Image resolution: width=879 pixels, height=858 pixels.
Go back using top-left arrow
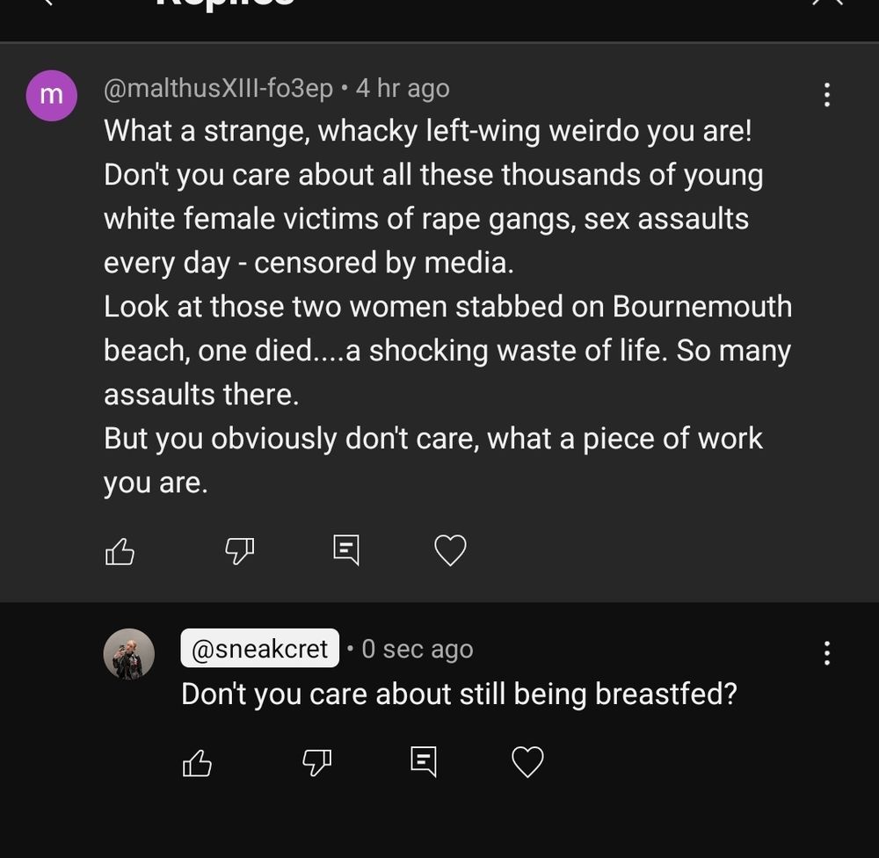(x=46, y=4)
